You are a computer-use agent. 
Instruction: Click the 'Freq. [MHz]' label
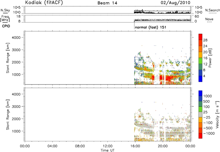[5, 18]
